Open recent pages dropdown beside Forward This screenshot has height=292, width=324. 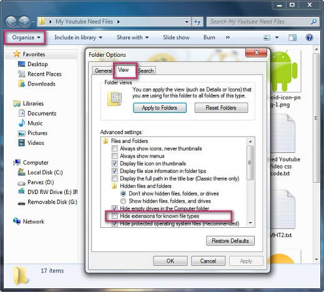pyautogui.click(x=33, y=22)
